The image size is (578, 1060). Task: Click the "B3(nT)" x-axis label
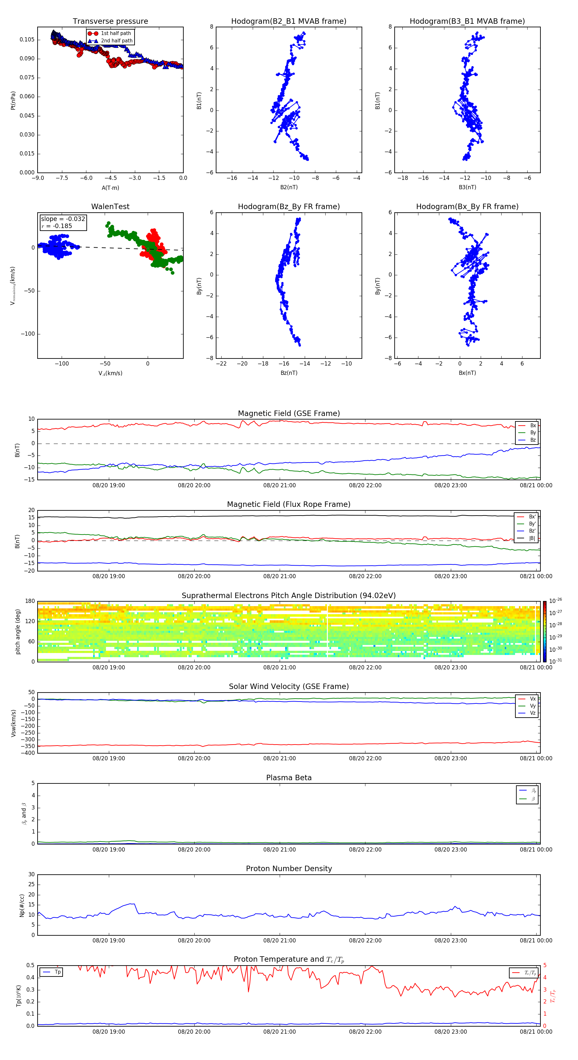(467, 187)
